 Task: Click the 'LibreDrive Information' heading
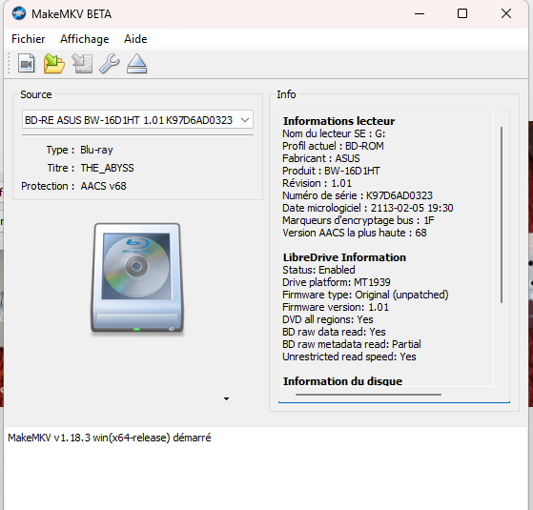point(344,257)
